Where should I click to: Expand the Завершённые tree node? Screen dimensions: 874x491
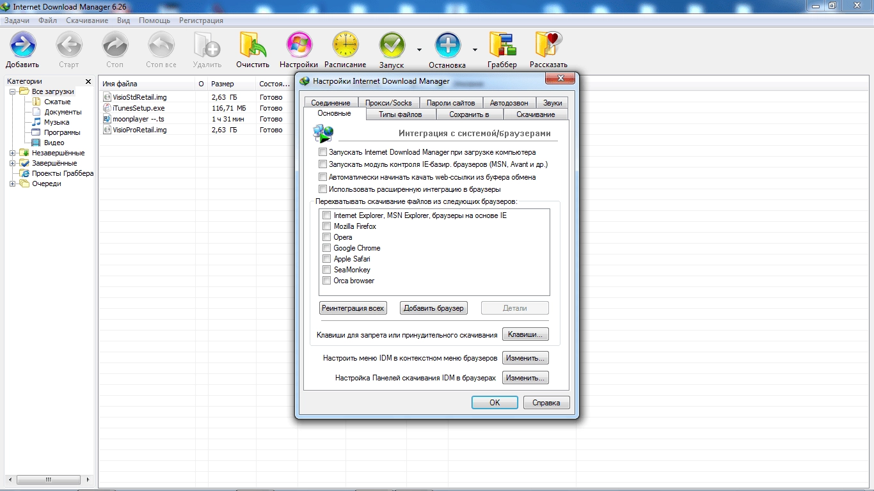click(x=13, y=163)
